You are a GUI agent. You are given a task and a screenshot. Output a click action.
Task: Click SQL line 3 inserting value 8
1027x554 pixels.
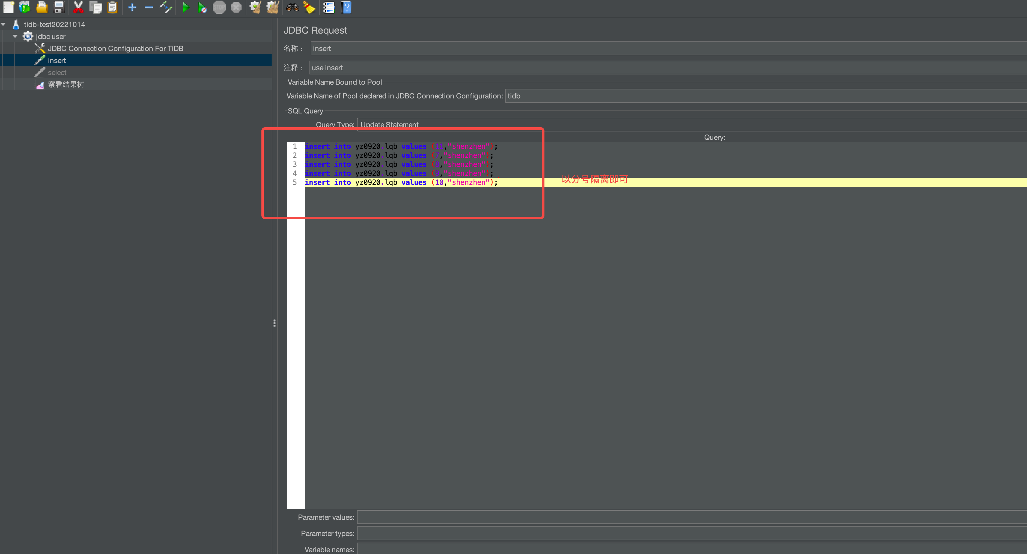click(x=399, y=164)
